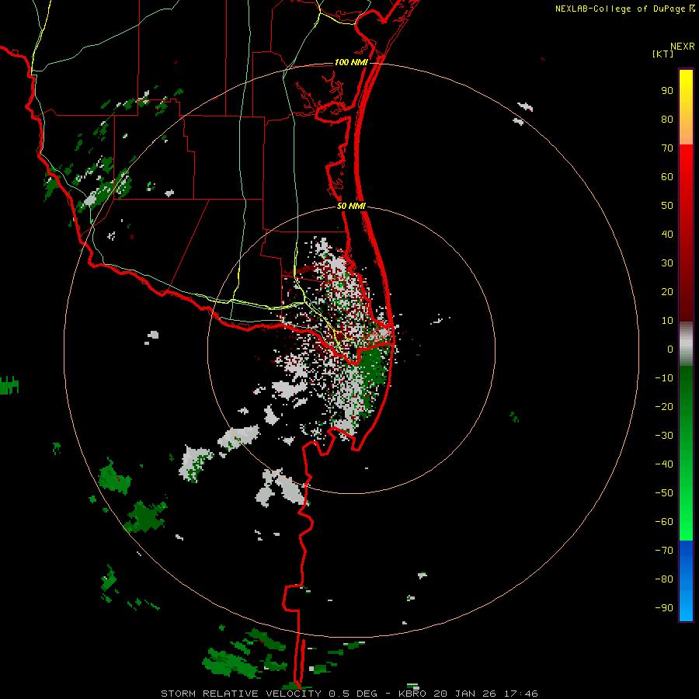
Task: Click the 70 value on the velocity scale
Action: coord(667,148)
